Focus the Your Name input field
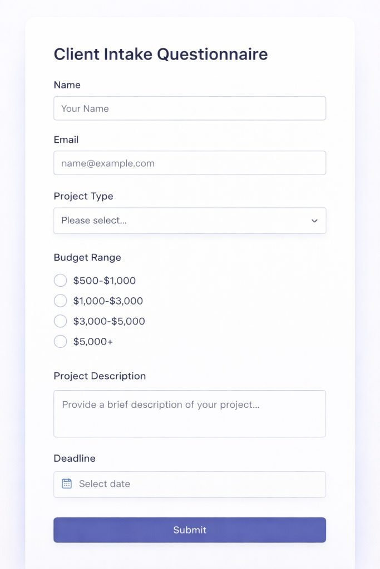Image resolution: width=380 pixels, height=569 pixels. pyautogui.click(x=190, y=108)
